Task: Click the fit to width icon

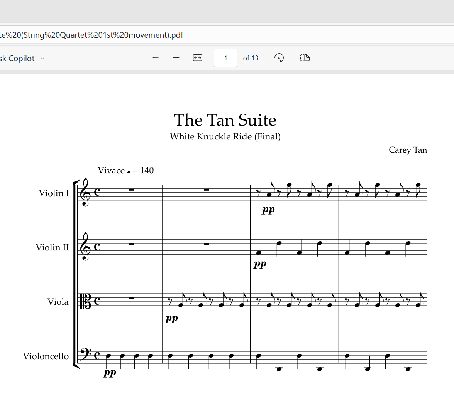Action: 198,58
